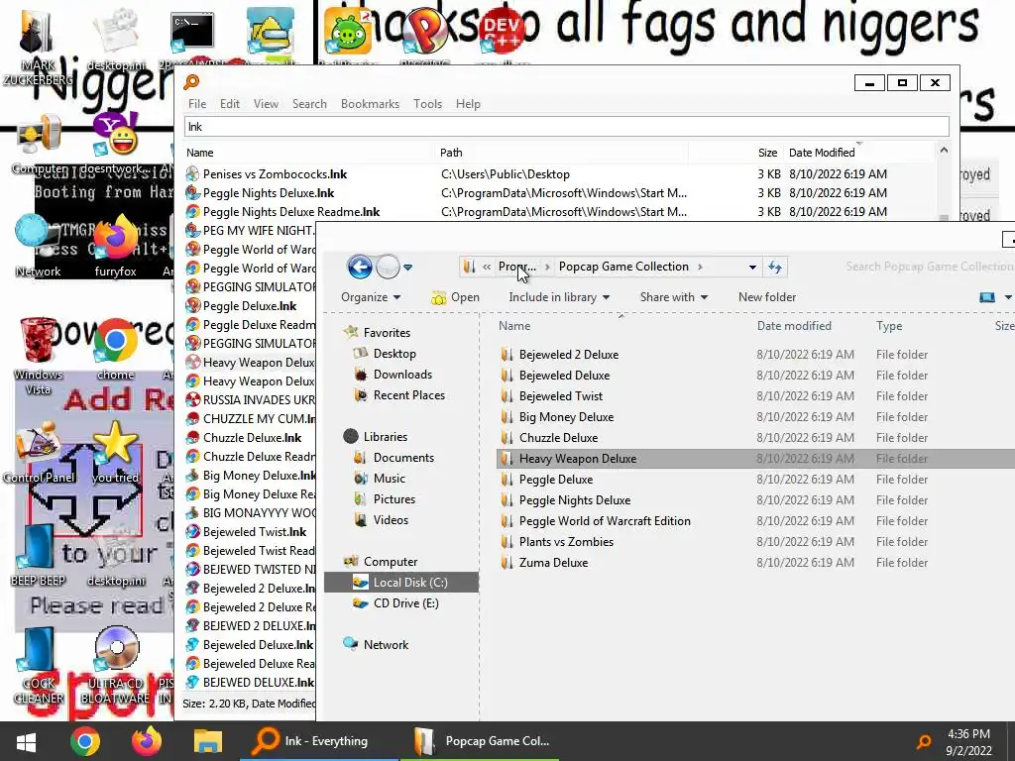Image resolution: width=1015 pixels, height=761 pixels.
Task: Open the view options dropdown arrow
Action: point(1008,297)
